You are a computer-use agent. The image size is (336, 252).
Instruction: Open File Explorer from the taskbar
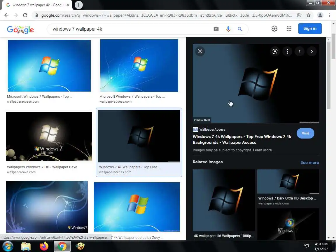[x=26, y=246]
